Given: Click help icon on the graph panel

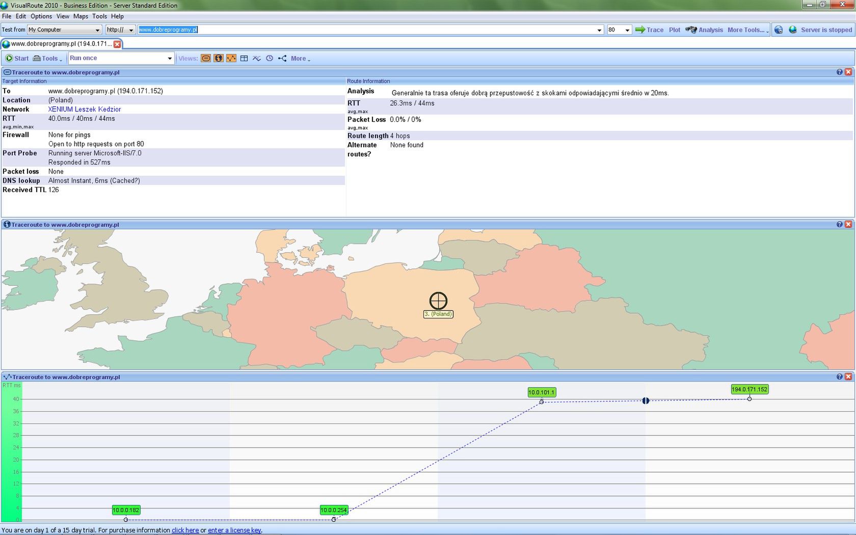Looking at the screenshot, I should point(839,377).
